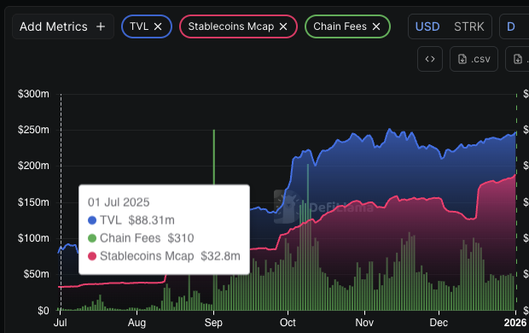Open the embed code icon button
This screenshot has width=529, height=333.
pyautogui.click(x=430, y=59)
